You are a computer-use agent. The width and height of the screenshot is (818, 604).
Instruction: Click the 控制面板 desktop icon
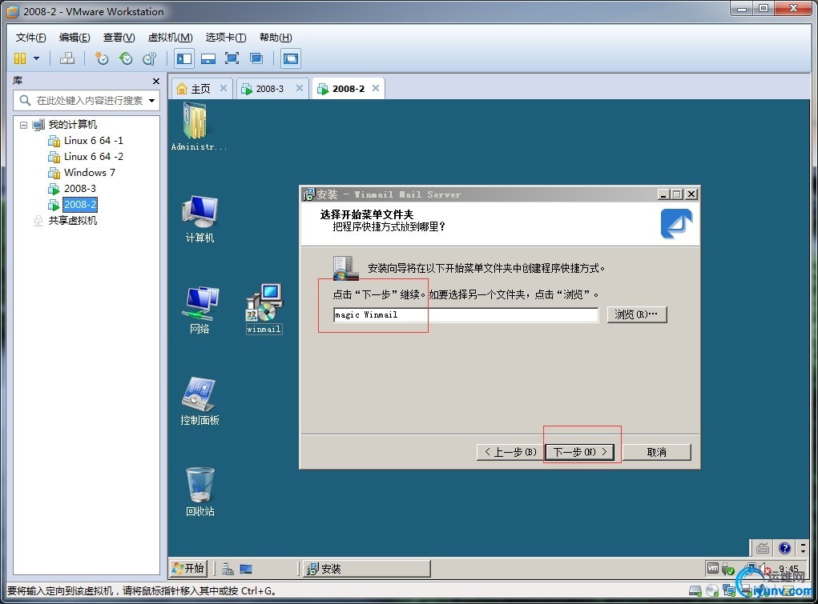pyautogui.click(x=199, y=402)
